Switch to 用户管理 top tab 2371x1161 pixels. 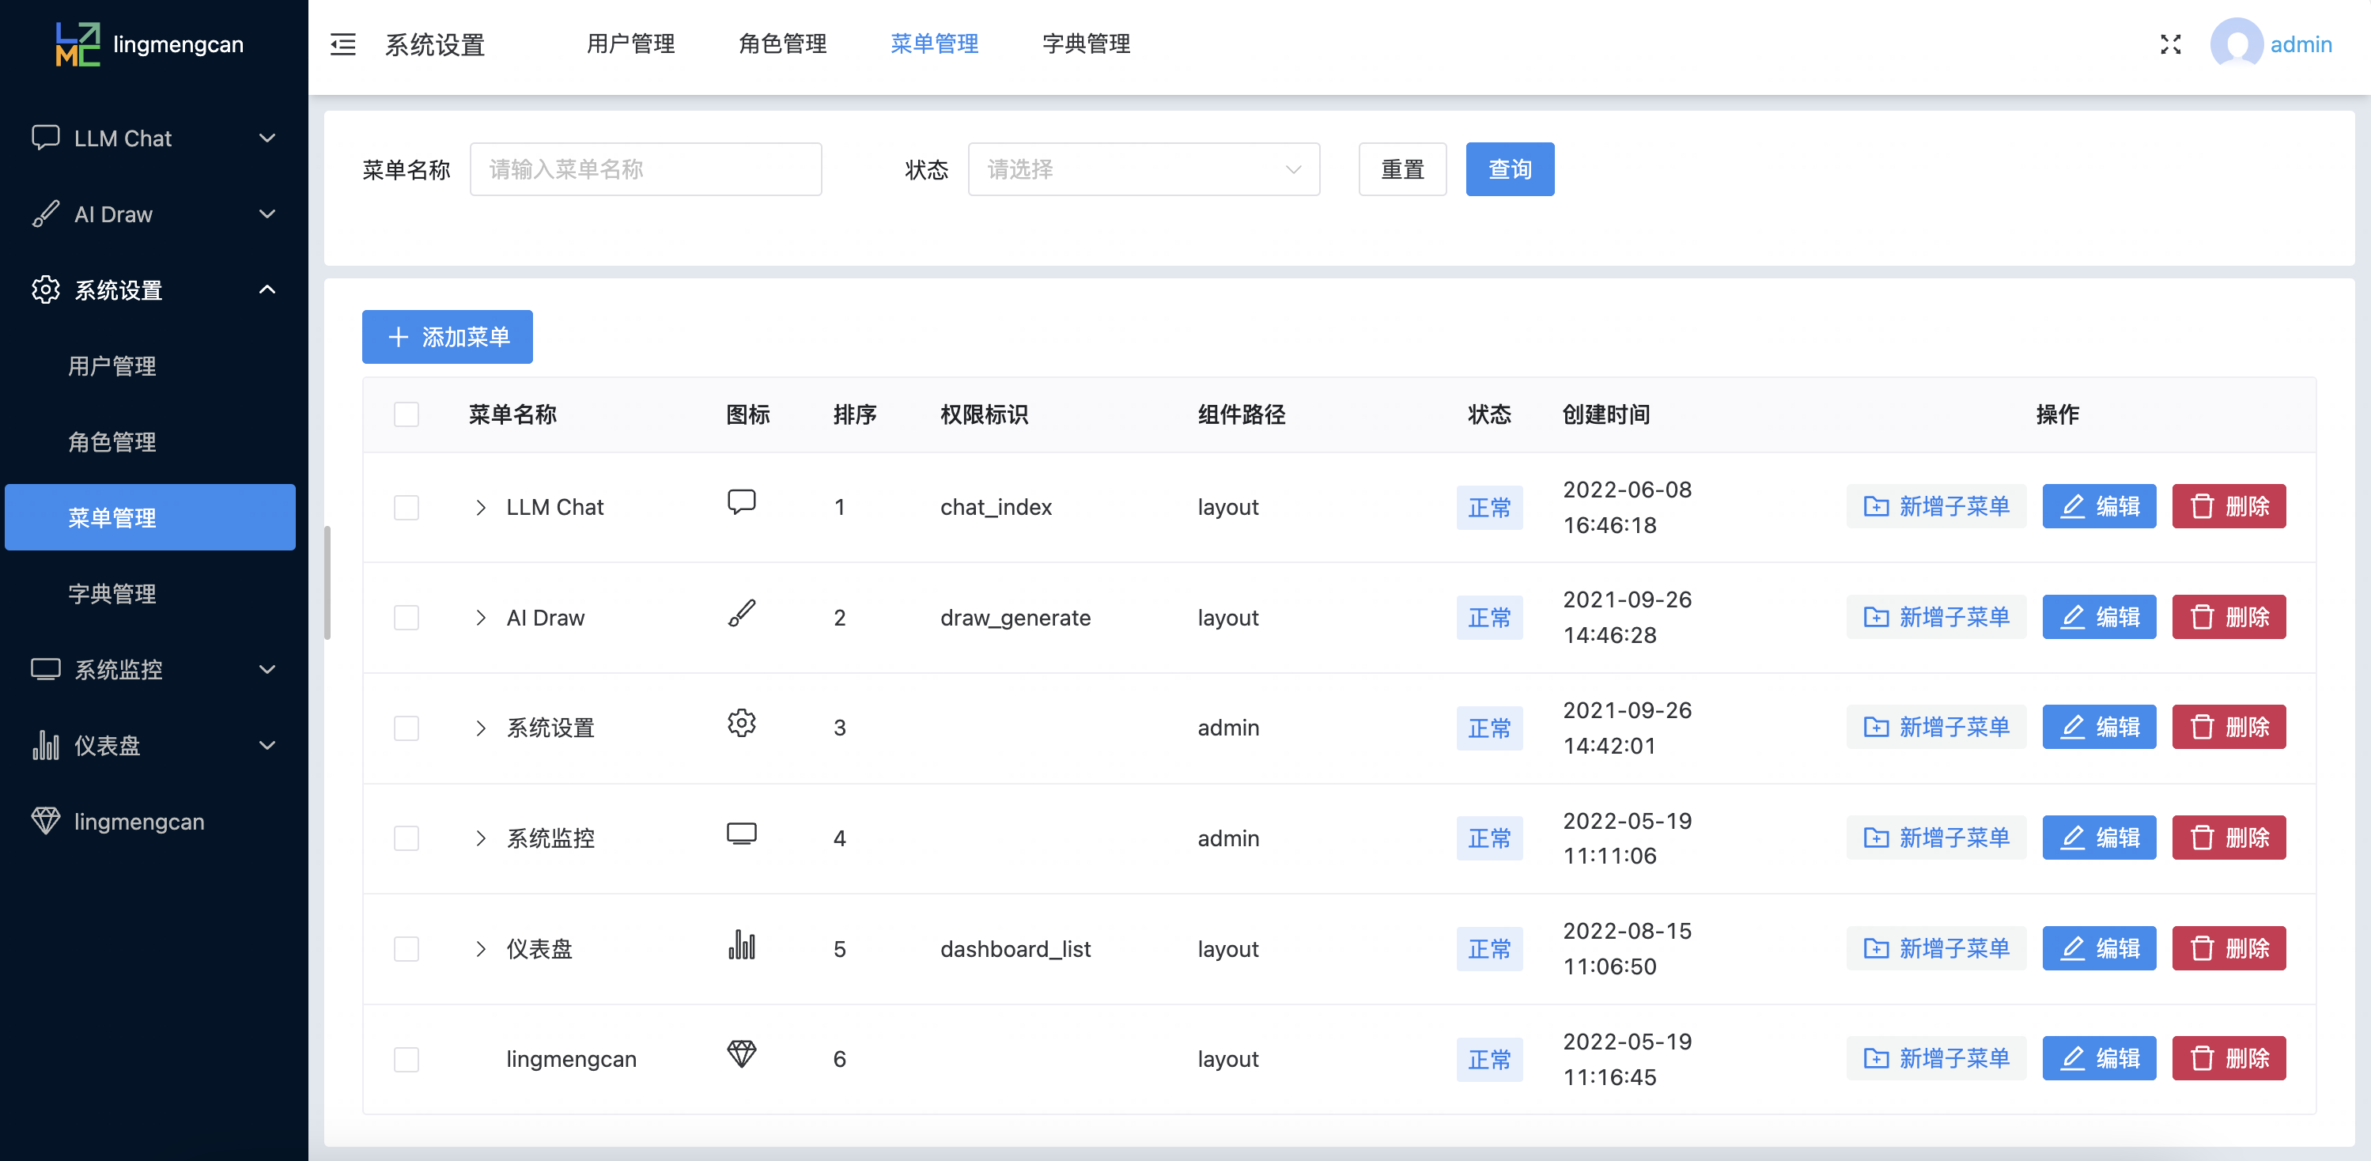[x=630, y=43]
